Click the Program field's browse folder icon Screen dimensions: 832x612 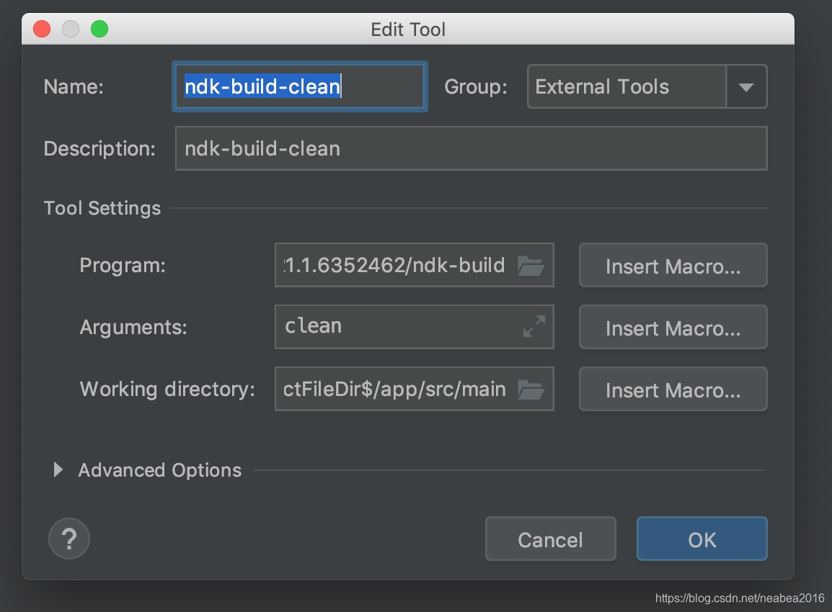point(531,266)
